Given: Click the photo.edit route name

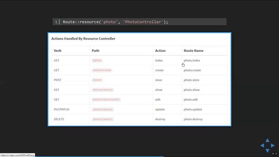Looking at the screenshot, I should (x=191, y=99).
